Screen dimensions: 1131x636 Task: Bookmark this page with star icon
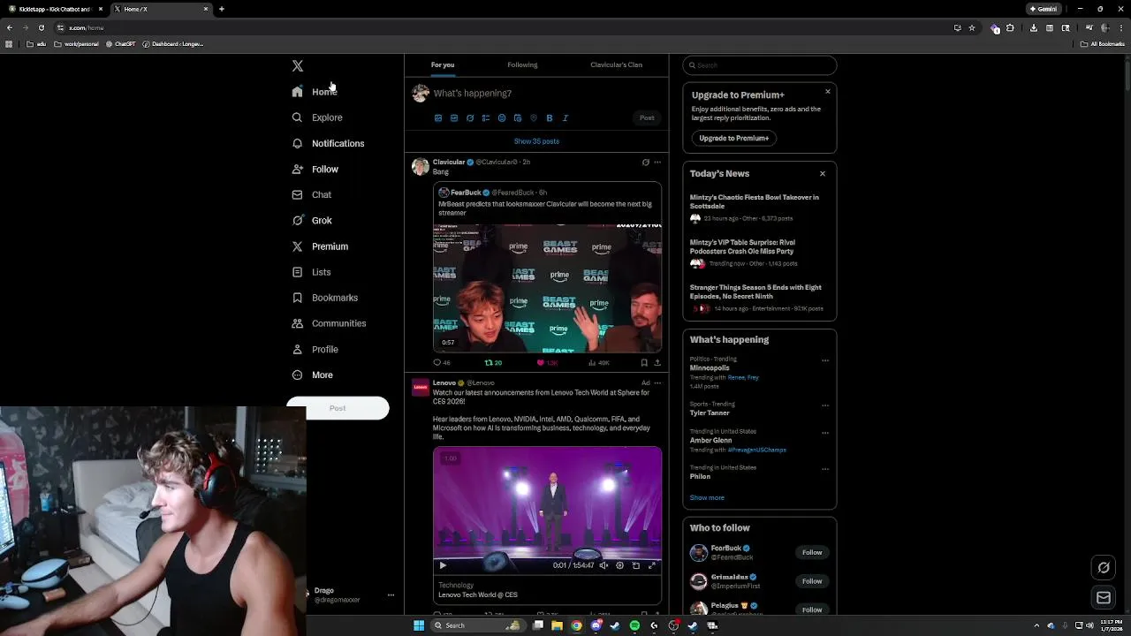pyautogui.click(x=972, y=27)
